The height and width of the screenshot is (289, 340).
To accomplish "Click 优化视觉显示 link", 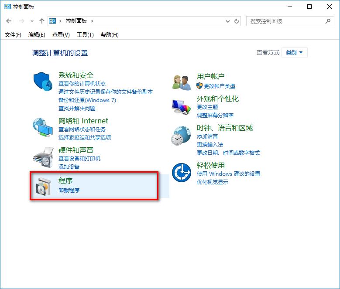I will click(213, 182).
